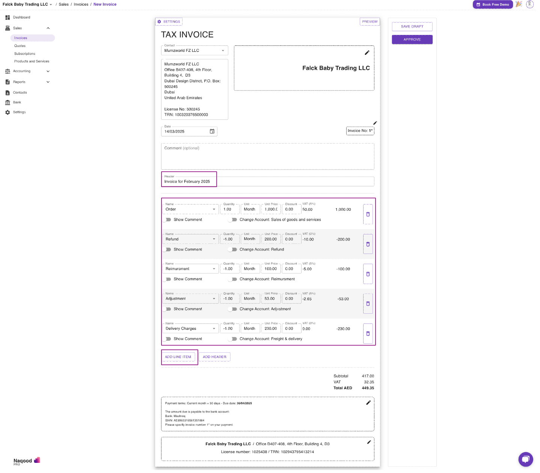Toggle Show Comment for Order item
The height and width of the screenshot is (473, 540).
167,220
